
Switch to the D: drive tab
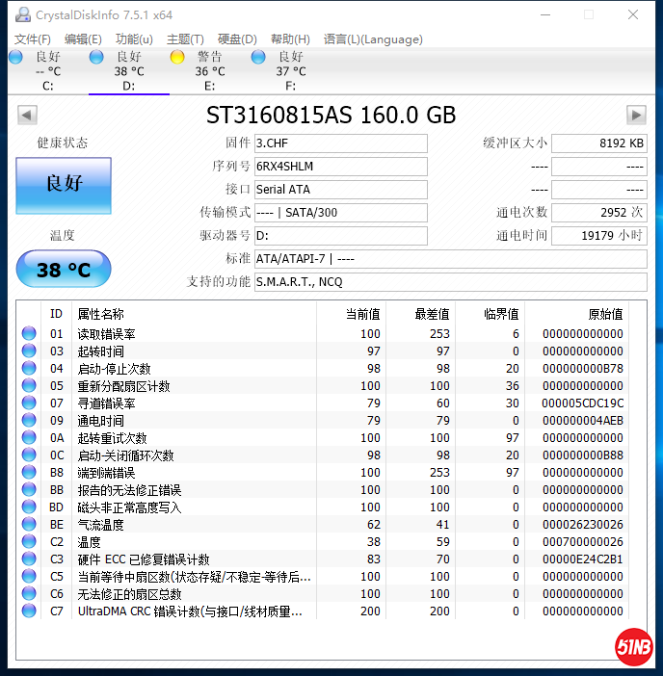point(128,71)
